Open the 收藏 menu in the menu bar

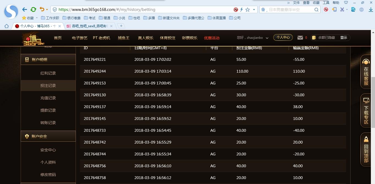pyautogui.click(x=316, y=2)
